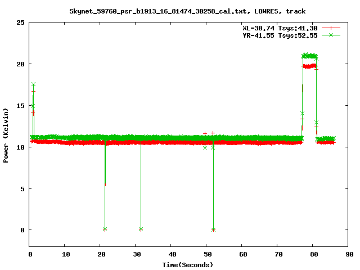
Task: Click x-axis tick label 90
Action: 349,254
